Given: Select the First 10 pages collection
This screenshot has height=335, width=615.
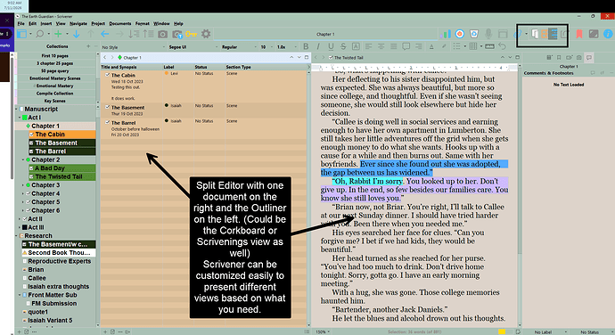Looking at the screenshot, I should [55, 56].
